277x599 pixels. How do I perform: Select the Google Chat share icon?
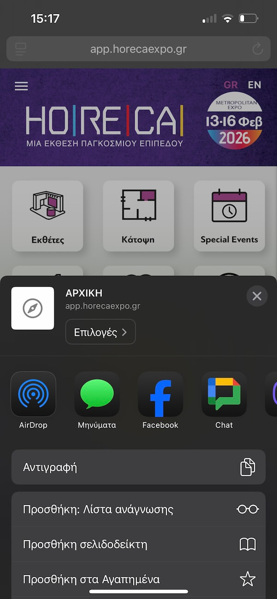click(224, 394)
